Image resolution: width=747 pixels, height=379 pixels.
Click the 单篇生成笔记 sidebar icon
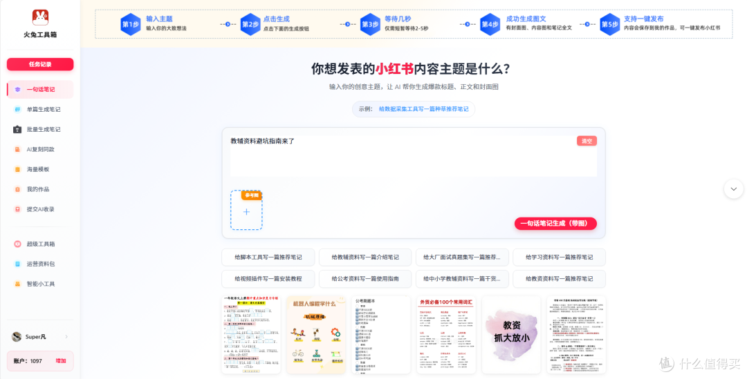coord(17,109)
